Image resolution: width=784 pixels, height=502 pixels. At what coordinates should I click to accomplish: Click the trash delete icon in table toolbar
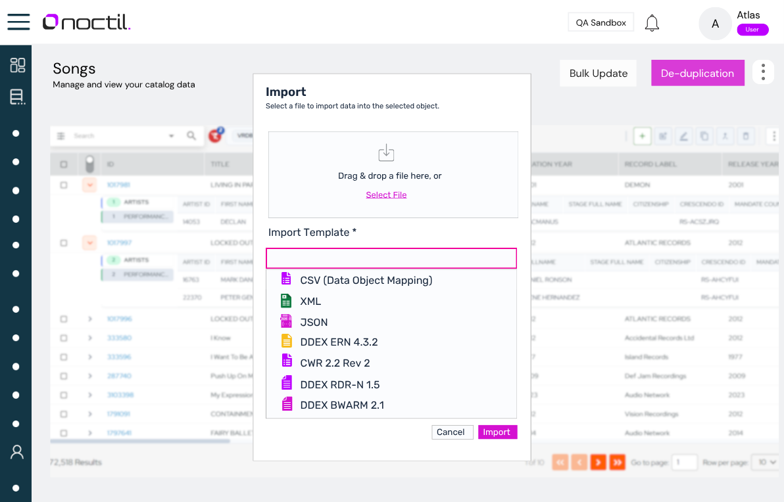pyautogui.click(x=745, y=136)
